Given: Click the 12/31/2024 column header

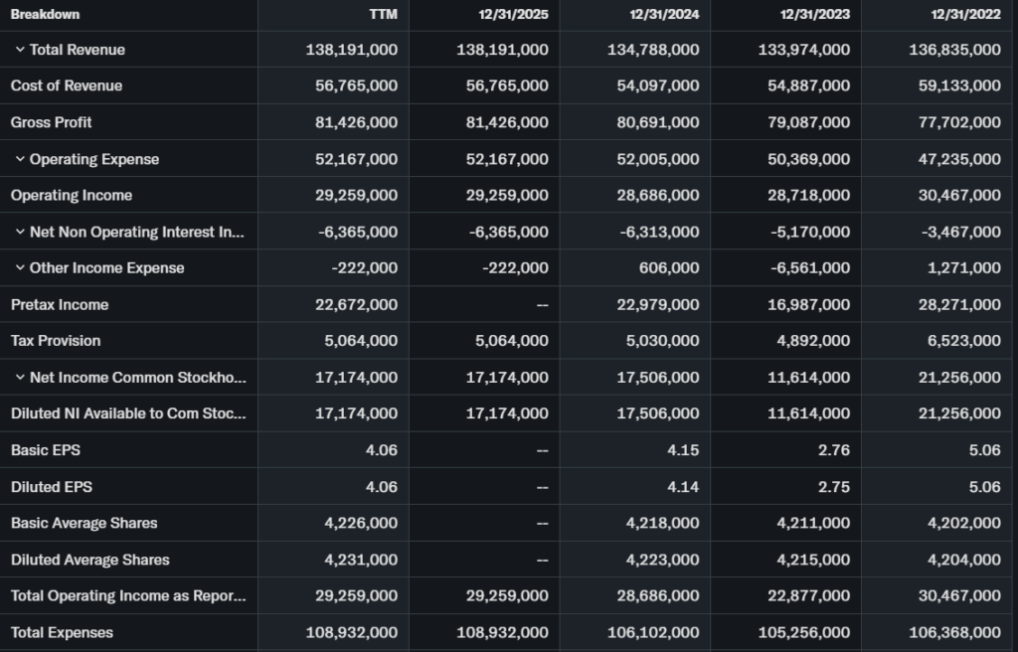Looking at the screenshot, I should click(x=664, y=15).
